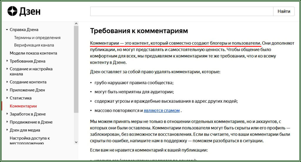301x162 pixels.
Task: Expand the Заработок в Дзене arrow
Action: point(7,114)
